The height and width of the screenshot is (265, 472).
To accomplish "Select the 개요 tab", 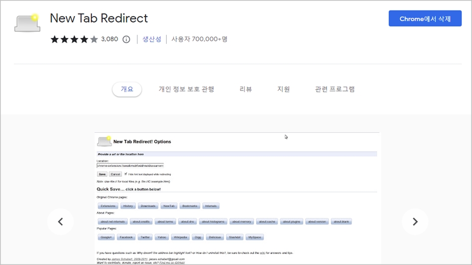I will pos(127,89).
